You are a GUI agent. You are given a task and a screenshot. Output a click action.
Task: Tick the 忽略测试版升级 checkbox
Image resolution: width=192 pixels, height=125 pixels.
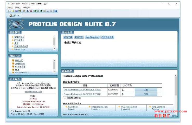(x=65, y=98)
